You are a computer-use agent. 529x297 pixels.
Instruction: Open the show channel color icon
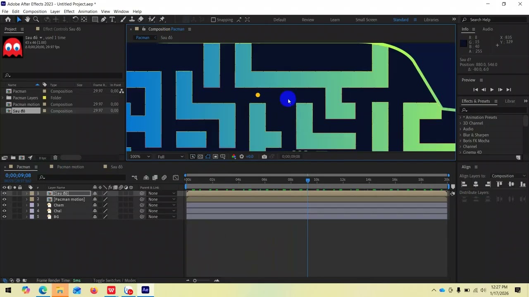pyautogui.click(x=234, y=157)
